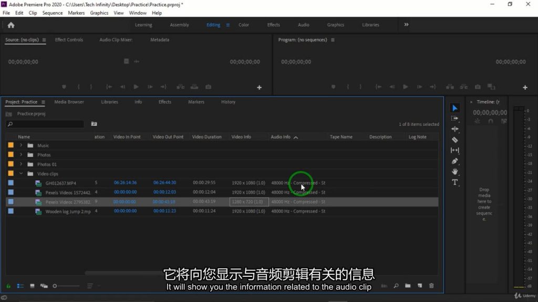Click label swatch of GH012637.MP4
The image size is (538, 302).
(11, 183)
